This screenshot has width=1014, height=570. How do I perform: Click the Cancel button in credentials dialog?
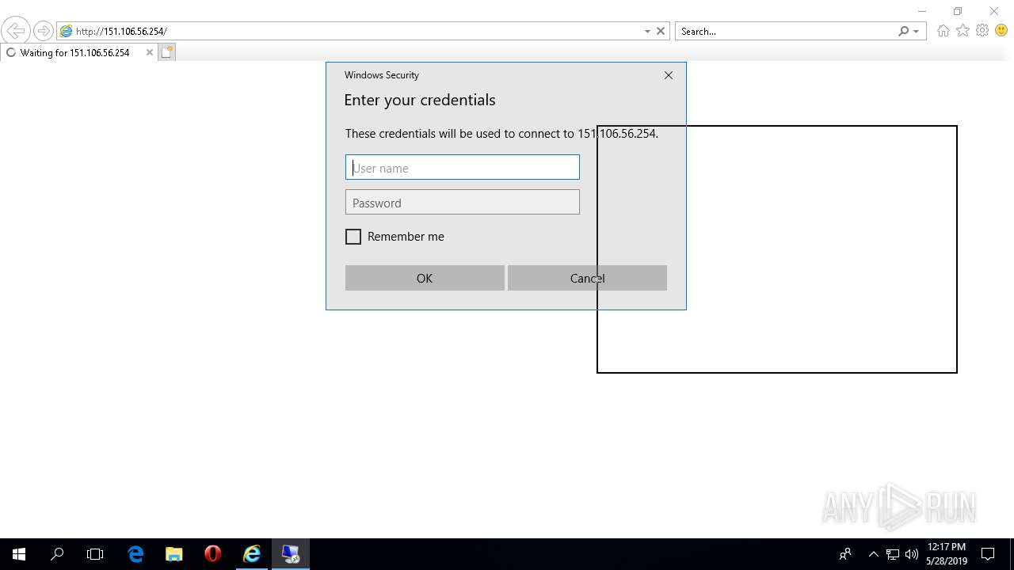[x=587, y=278]
